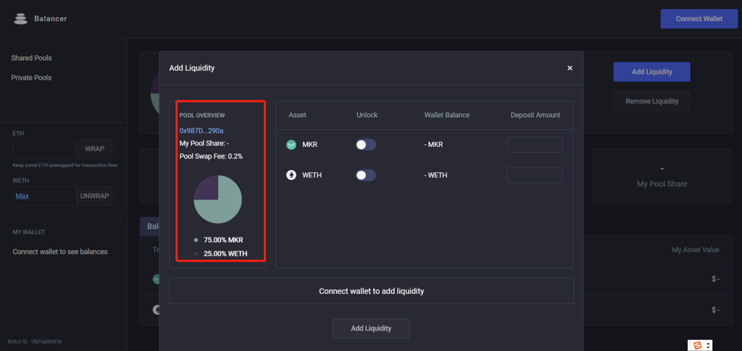Click the Connect Wallet button
The width and height of the screenshot is (742, 351).
point(699,19)
